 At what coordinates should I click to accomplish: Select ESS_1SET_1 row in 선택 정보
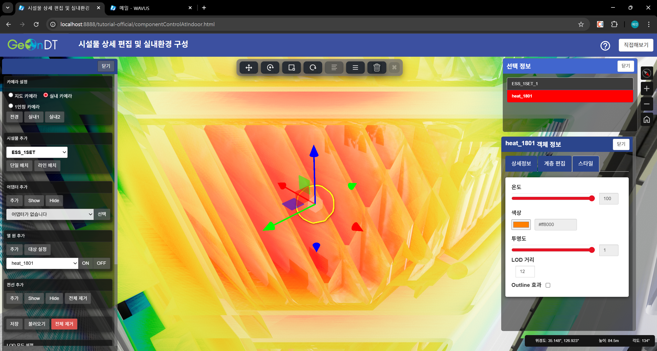click(570, 84)
